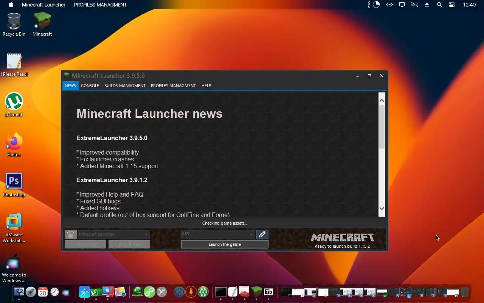Click the green chain-link icon in the dock

coord(150,292)
